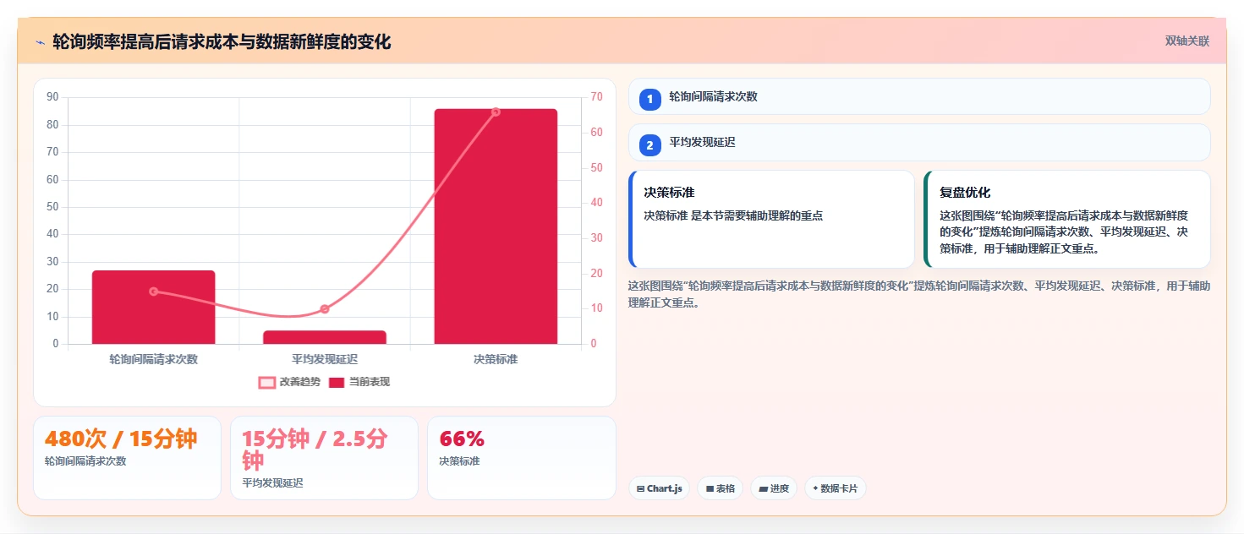Toggle the 改善趋势 legend item

pos(289,382)
